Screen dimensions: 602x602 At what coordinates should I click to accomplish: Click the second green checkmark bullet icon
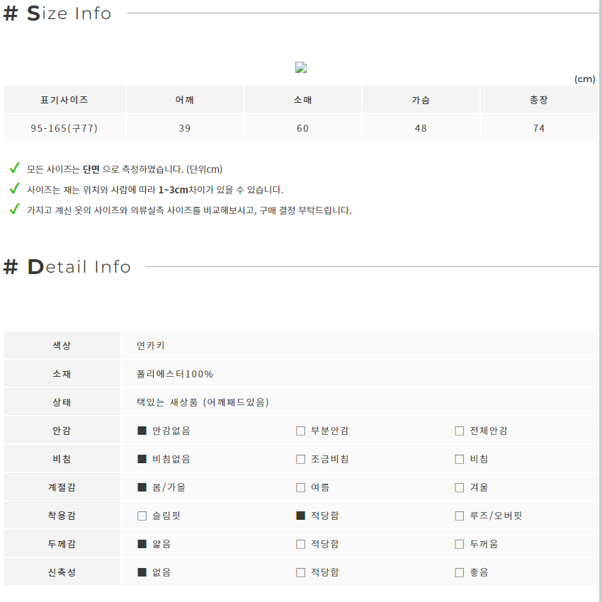tap(15, 188)
